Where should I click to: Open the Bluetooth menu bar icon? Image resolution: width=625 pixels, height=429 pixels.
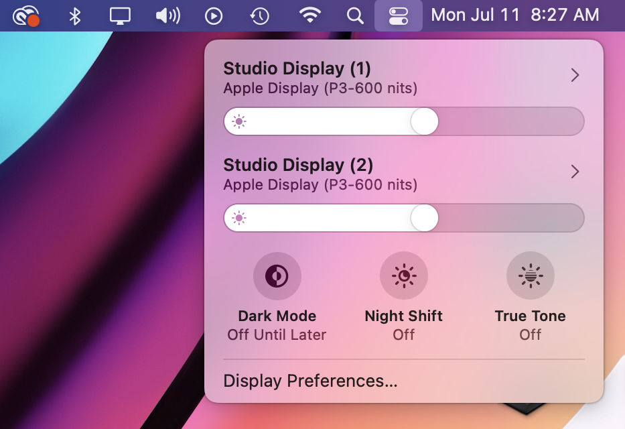pos(74,16)
